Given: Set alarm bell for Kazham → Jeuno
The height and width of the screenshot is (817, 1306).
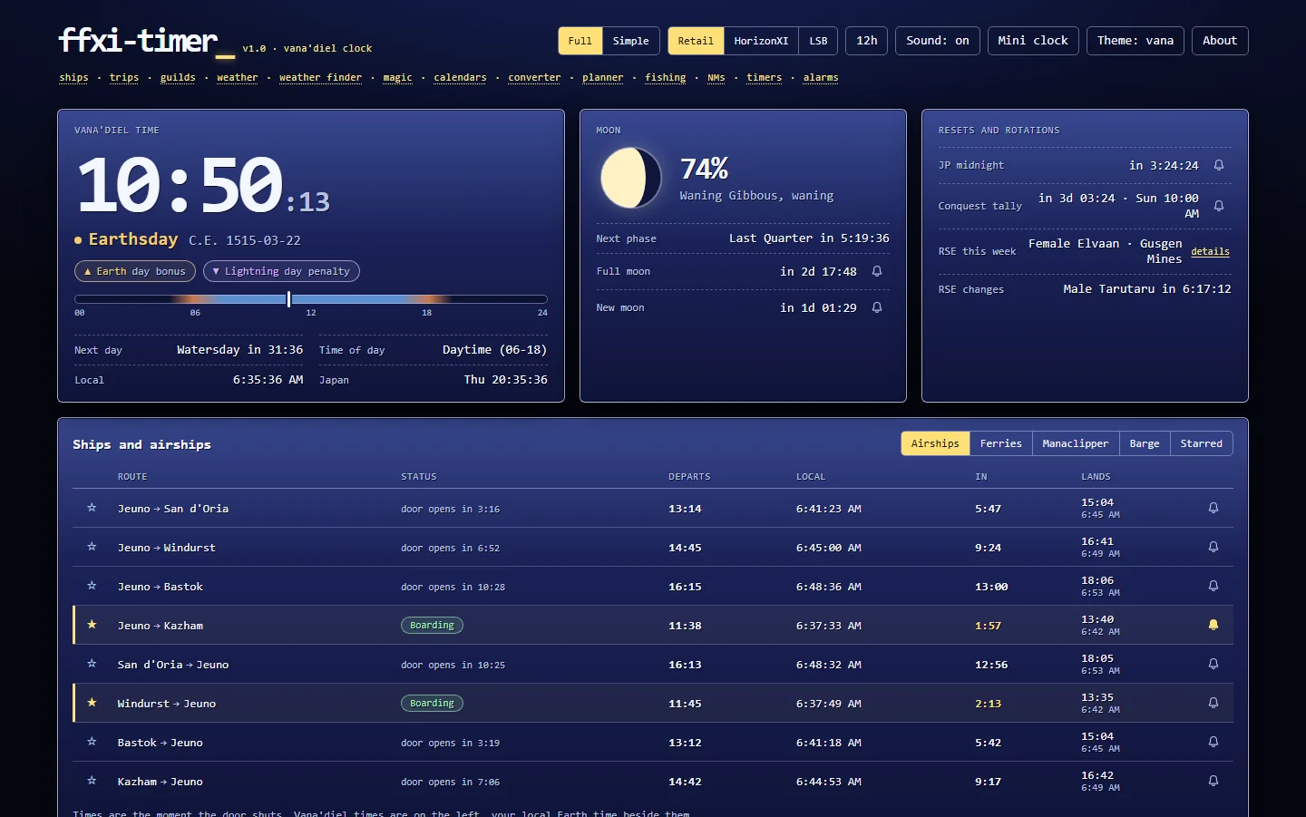Looking at the screenshot, I should [1213, 781].
